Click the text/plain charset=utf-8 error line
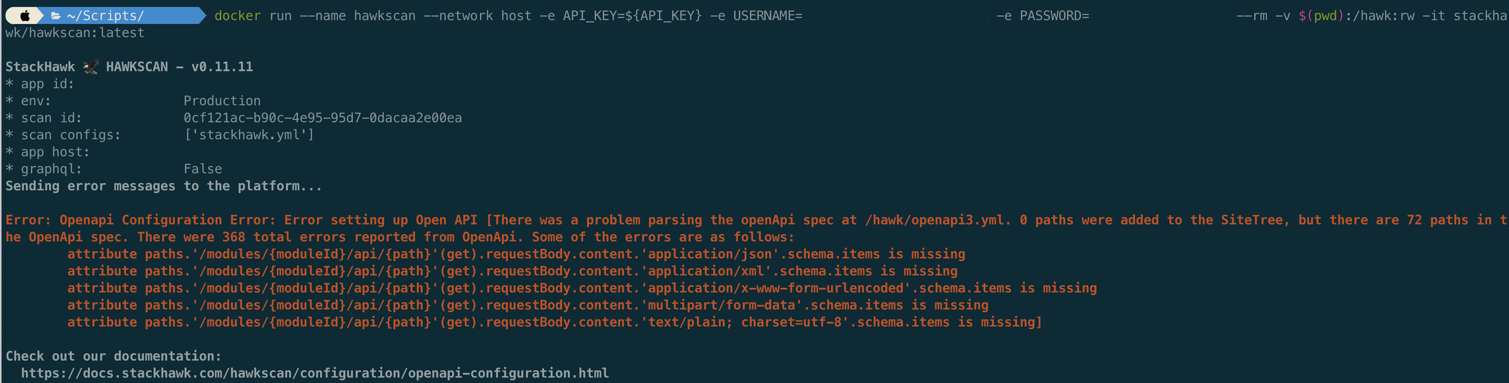The width and height of the screenshot is (1509, 383). tap(555, 322)
